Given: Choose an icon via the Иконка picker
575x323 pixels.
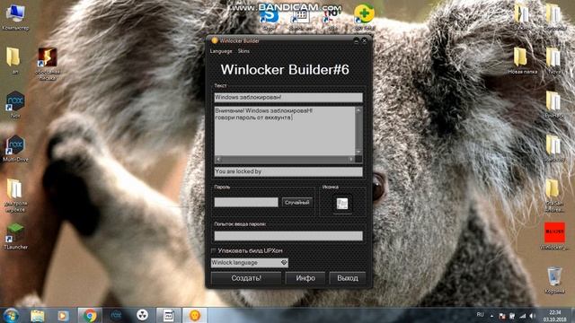Looking at the screenshot, I should coord(342,204).
